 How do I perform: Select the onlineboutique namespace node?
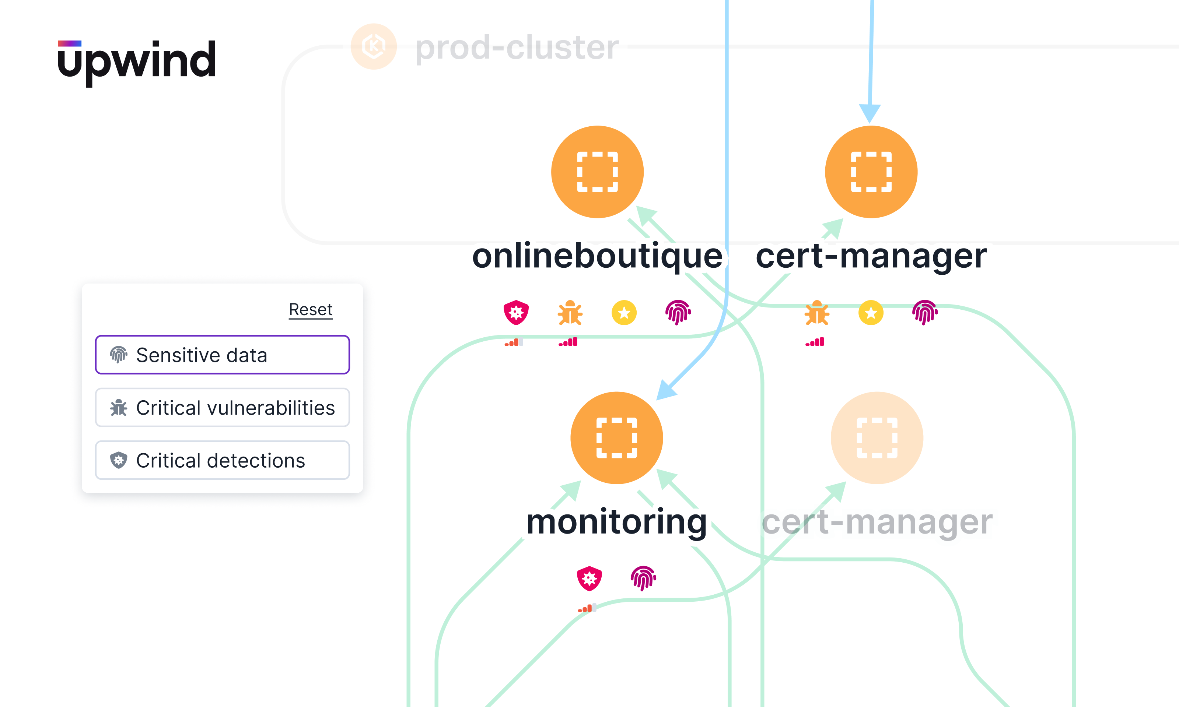click(597, 172)
